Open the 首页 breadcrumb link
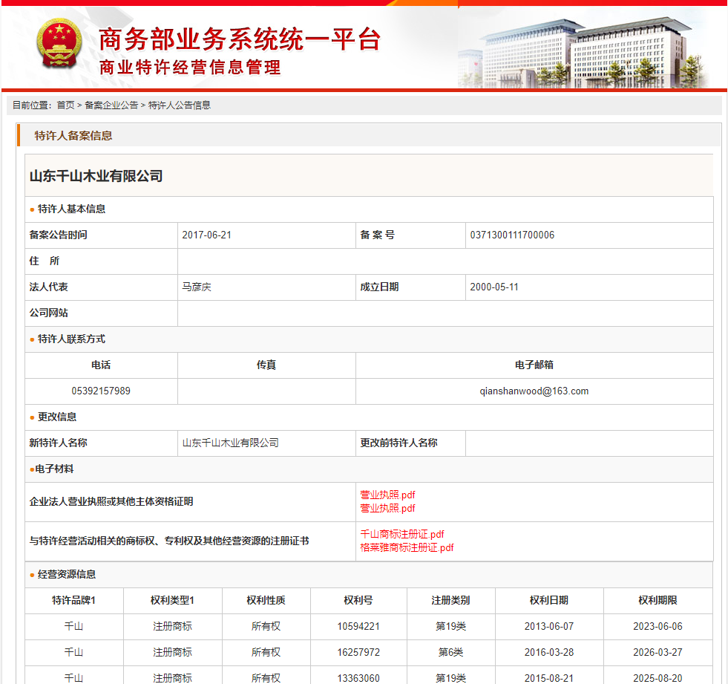This screenshot has width=728, height=684. point(65,105)
